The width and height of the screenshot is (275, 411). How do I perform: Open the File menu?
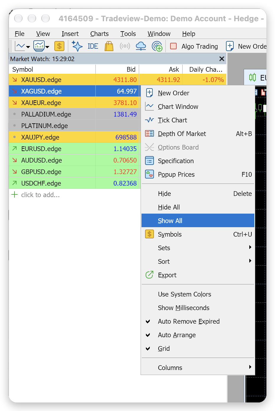coord(19,34)
